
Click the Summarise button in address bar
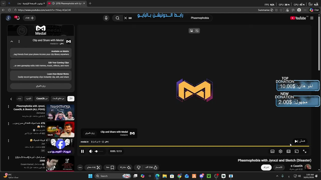[266, 10]
